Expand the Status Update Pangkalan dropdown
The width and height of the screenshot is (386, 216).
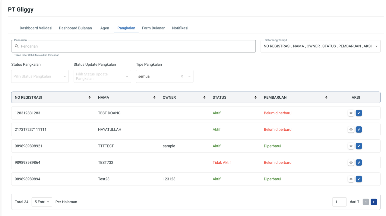pos(102,77)
